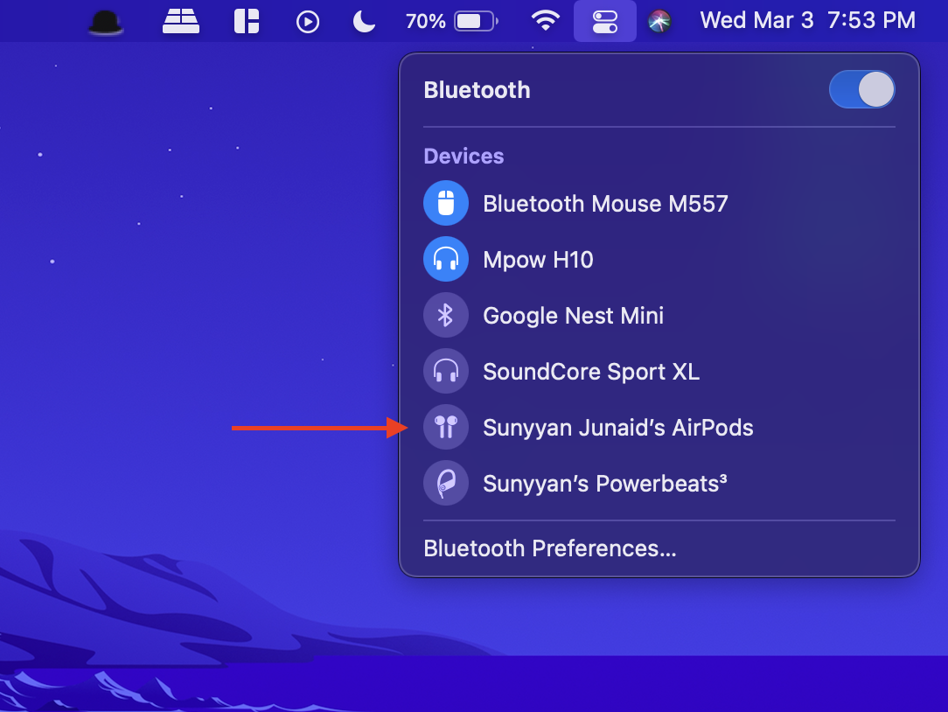948x712 pixels.
Task: Click the Devices section label
Action: click(x=464, y=156)
